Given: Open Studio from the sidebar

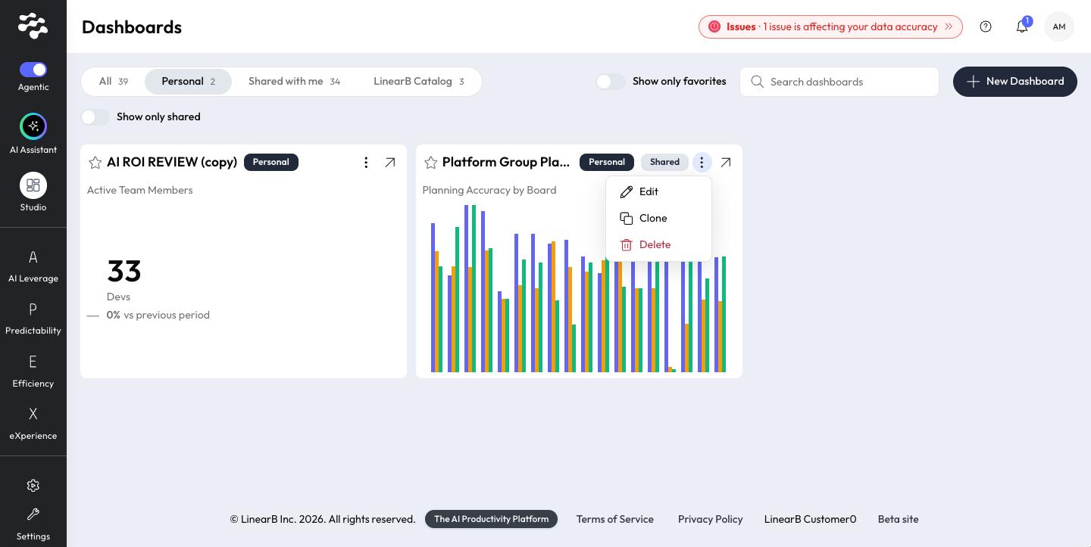Looking at the screenshot, I should pyautogui.click(x=33, y=192).
